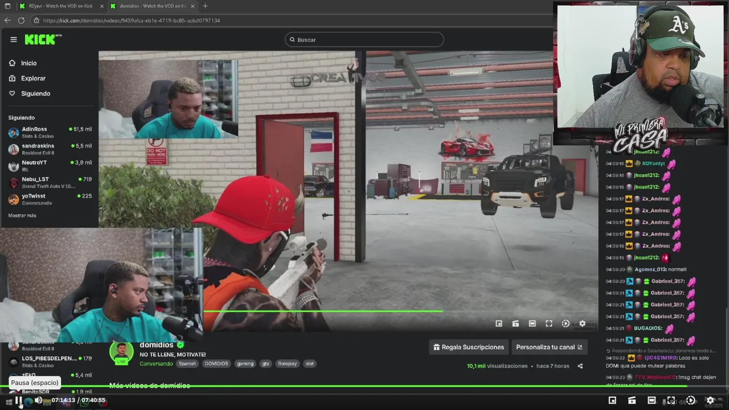Open the hamburger menu beside KICK logo

pos(14,39)
